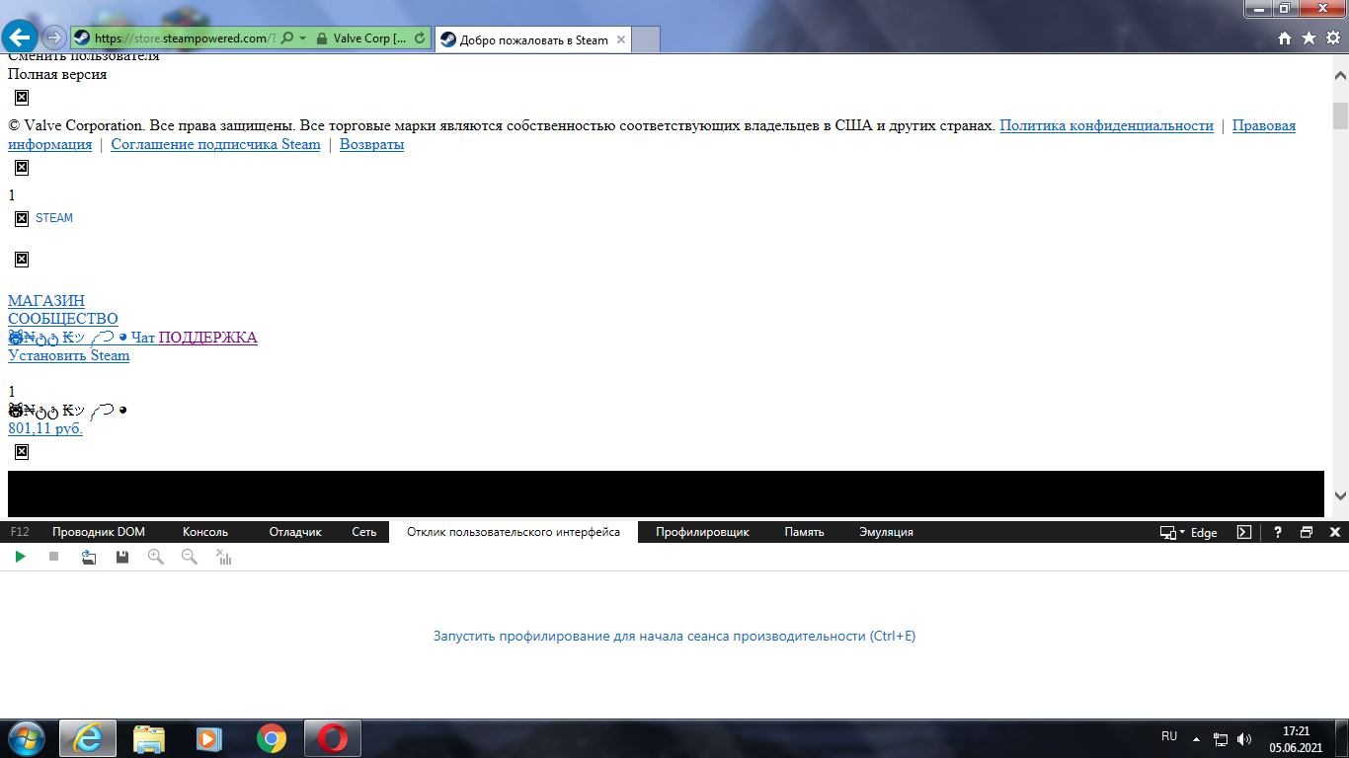
Task: Click the browser Back arrow button
Action: click(x=21, y=37)
